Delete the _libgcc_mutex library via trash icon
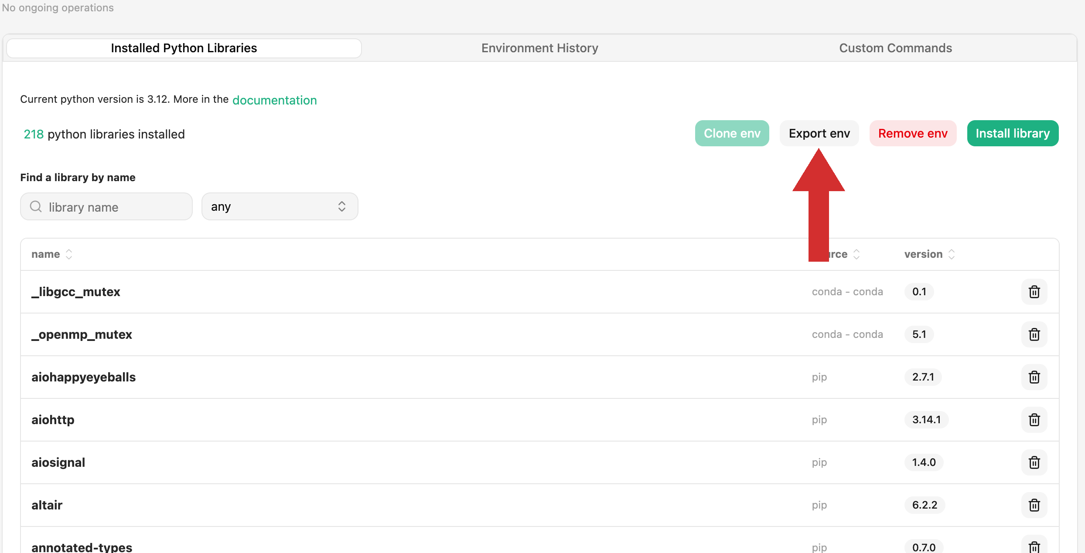The image size is (1085, 553). (x=1034, y=292)
